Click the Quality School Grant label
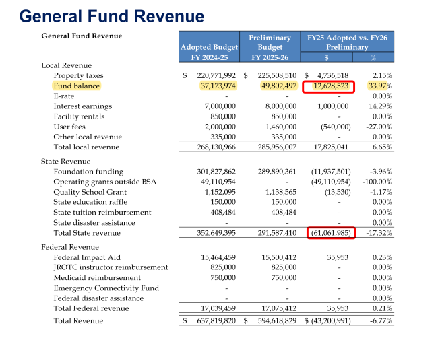The width and height of the screenshot is (438, 338). pyautogui.click(x=90, y=192)
